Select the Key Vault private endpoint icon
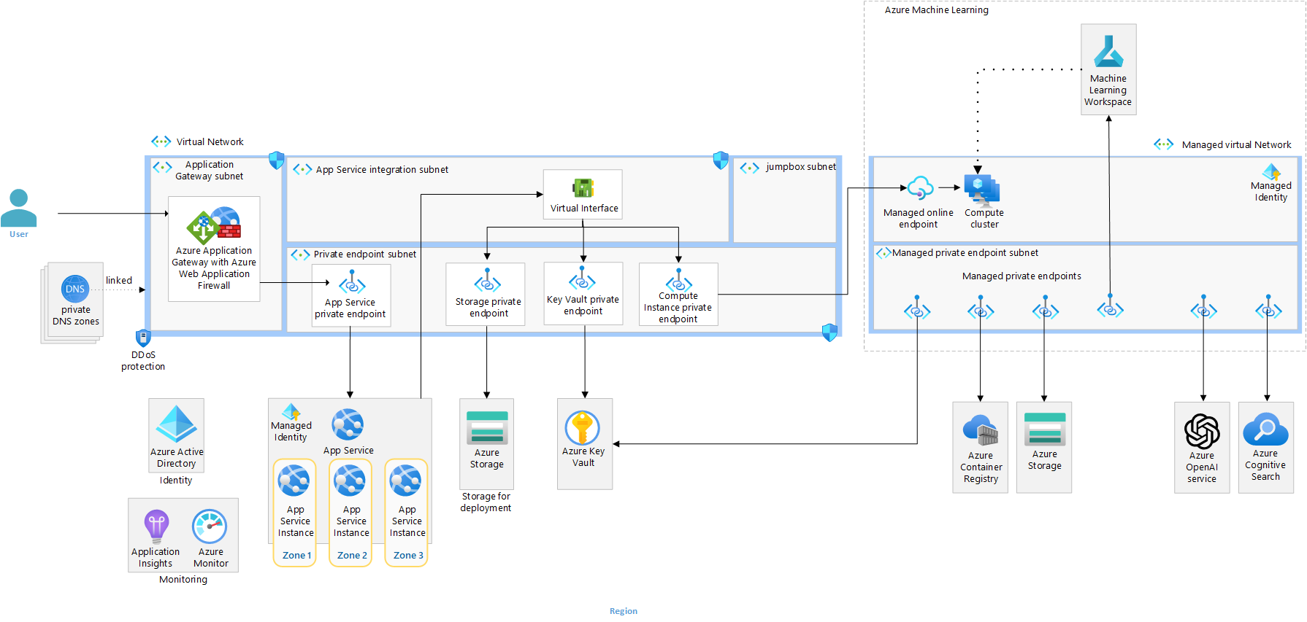This screenshot has width=1307, height=622. pos(583,279)
